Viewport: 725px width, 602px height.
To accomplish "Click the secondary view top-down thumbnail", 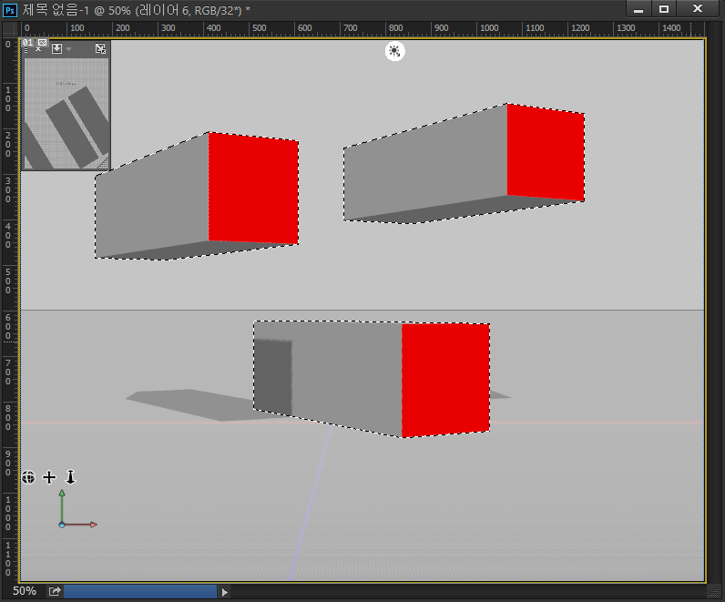I will pos(66,114).
